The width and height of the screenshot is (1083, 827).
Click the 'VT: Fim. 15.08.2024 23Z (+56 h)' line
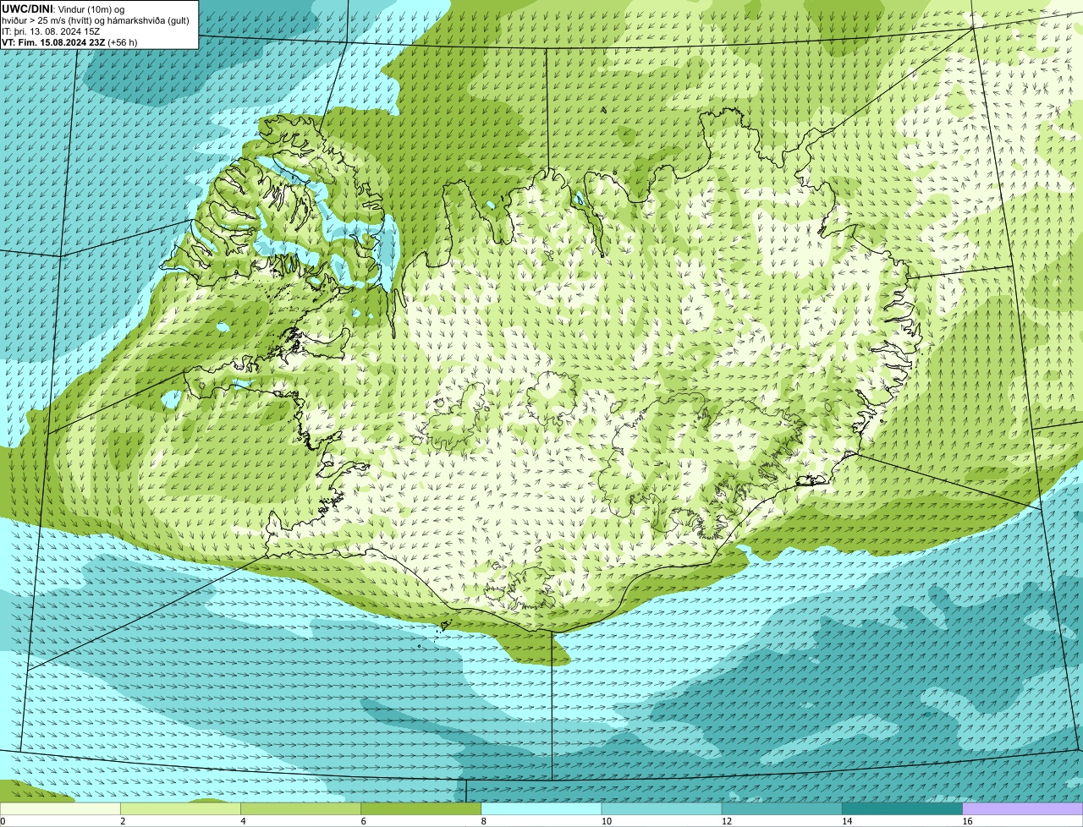69,41
